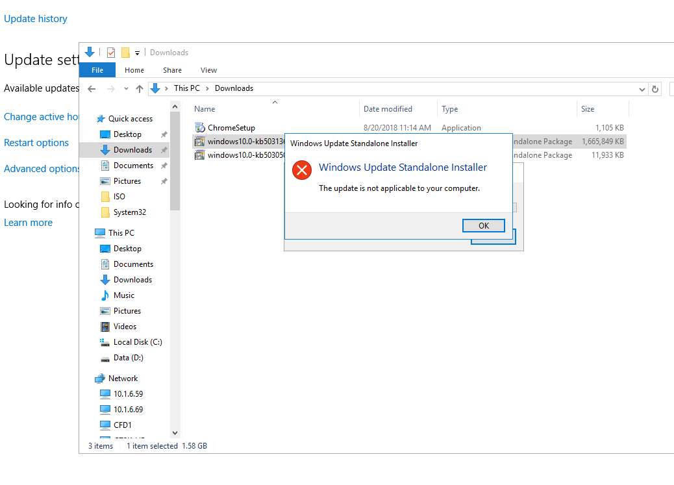The width and height of the screenshot is (674, 485).
Task: Open Desktop under This PC
Action: pos(127,249)
